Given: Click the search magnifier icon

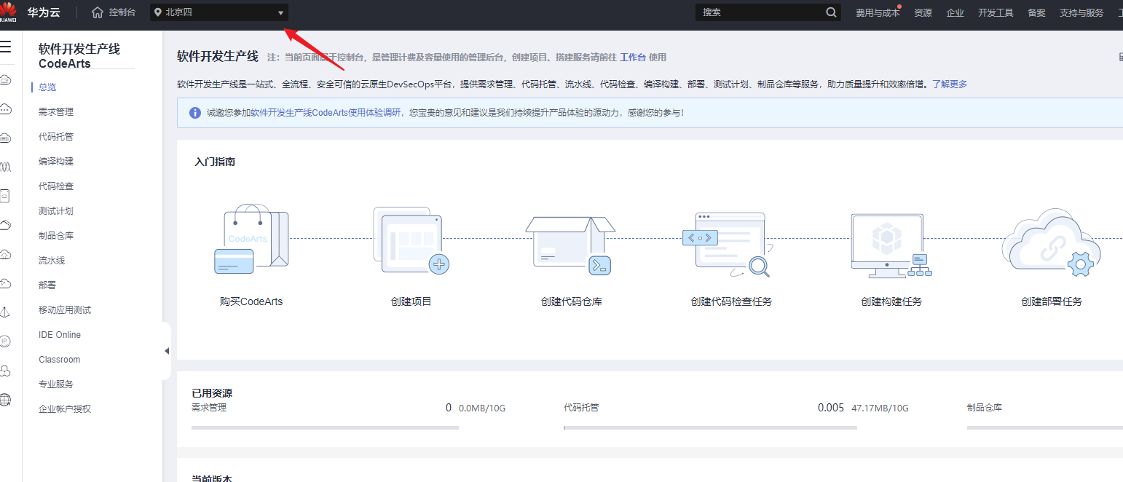Looking at the screenshot, I should tap(832, 12).
